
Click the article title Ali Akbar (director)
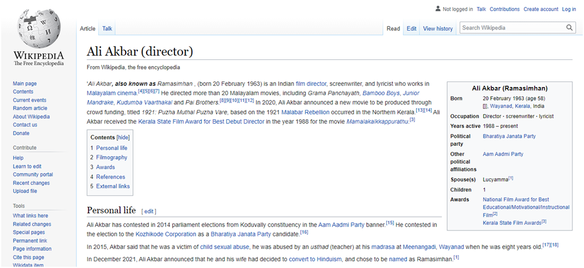click(140, 51)
